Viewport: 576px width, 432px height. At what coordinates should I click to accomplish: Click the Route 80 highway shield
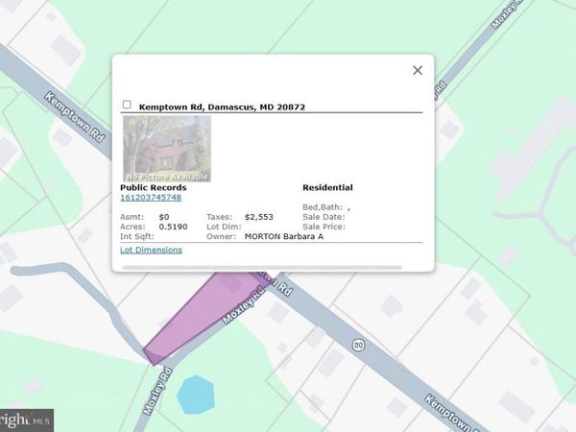358,345
